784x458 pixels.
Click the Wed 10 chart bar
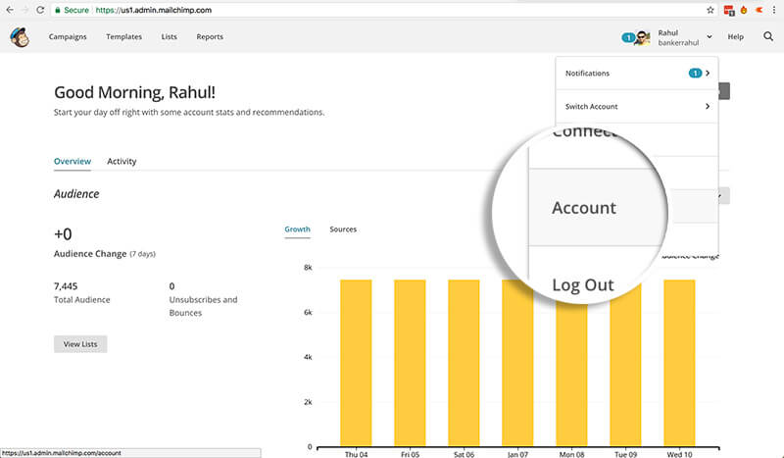click(679, 363)
